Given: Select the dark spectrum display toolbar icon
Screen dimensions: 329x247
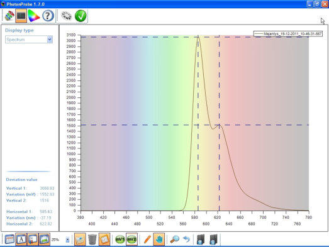Looking at the screenshot, I should [x=21, y=16].
